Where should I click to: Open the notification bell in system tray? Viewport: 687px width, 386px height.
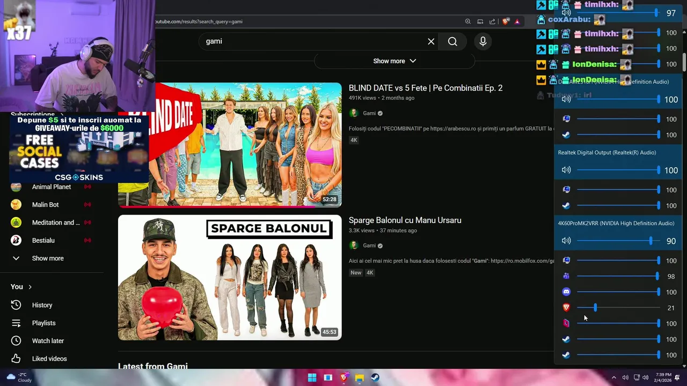pyautogui.click(x=677, y=377)
